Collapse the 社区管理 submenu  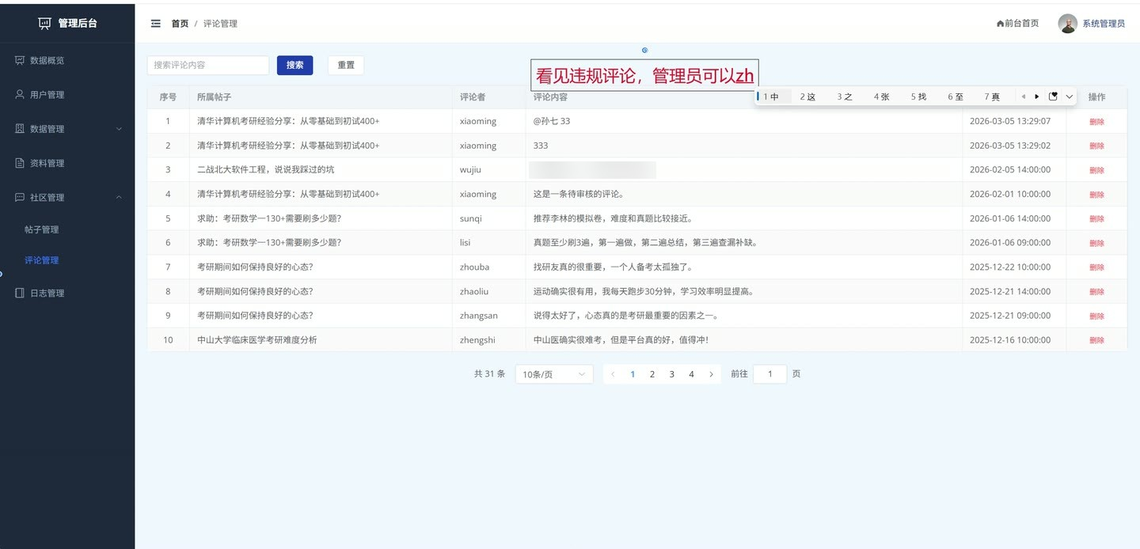120,197
